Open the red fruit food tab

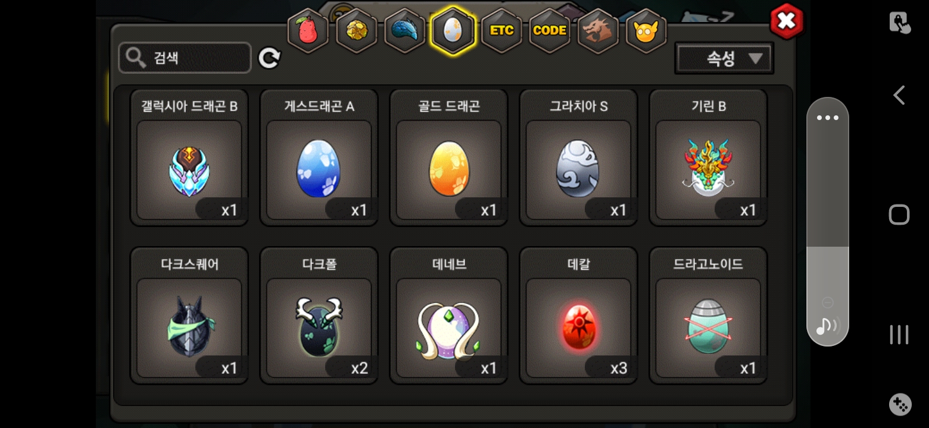click(308, 31)
